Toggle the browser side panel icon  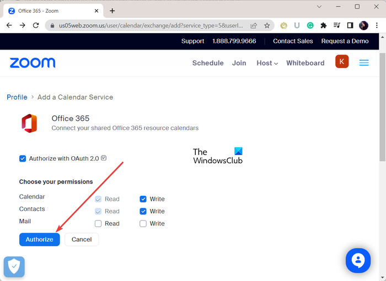coord(350,25)
